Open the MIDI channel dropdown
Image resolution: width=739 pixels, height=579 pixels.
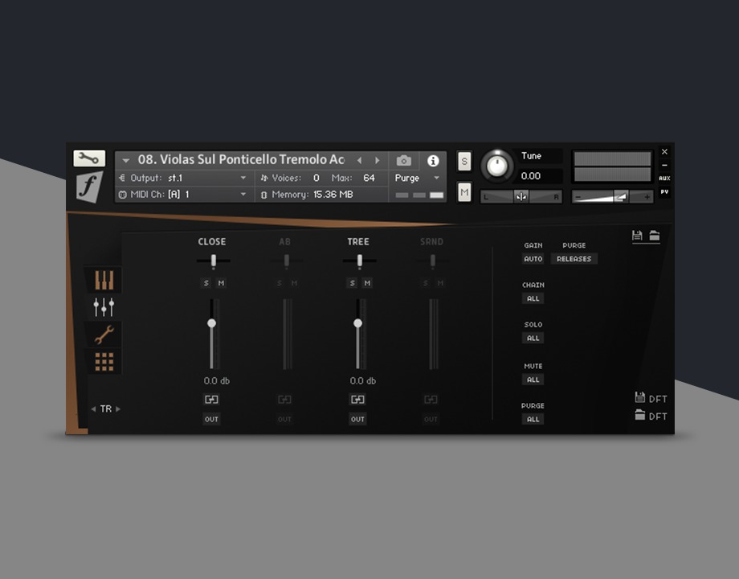243,195
